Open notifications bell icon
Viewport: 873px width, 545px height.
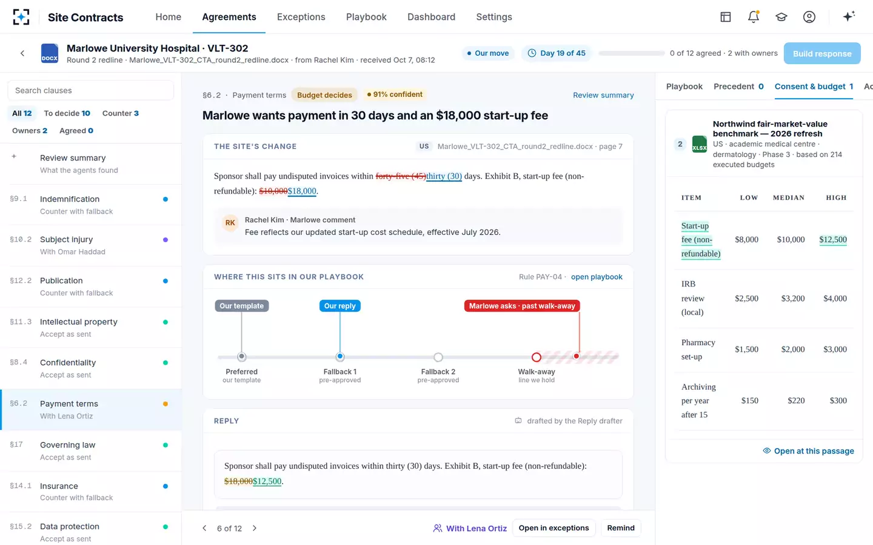point(754,17)
